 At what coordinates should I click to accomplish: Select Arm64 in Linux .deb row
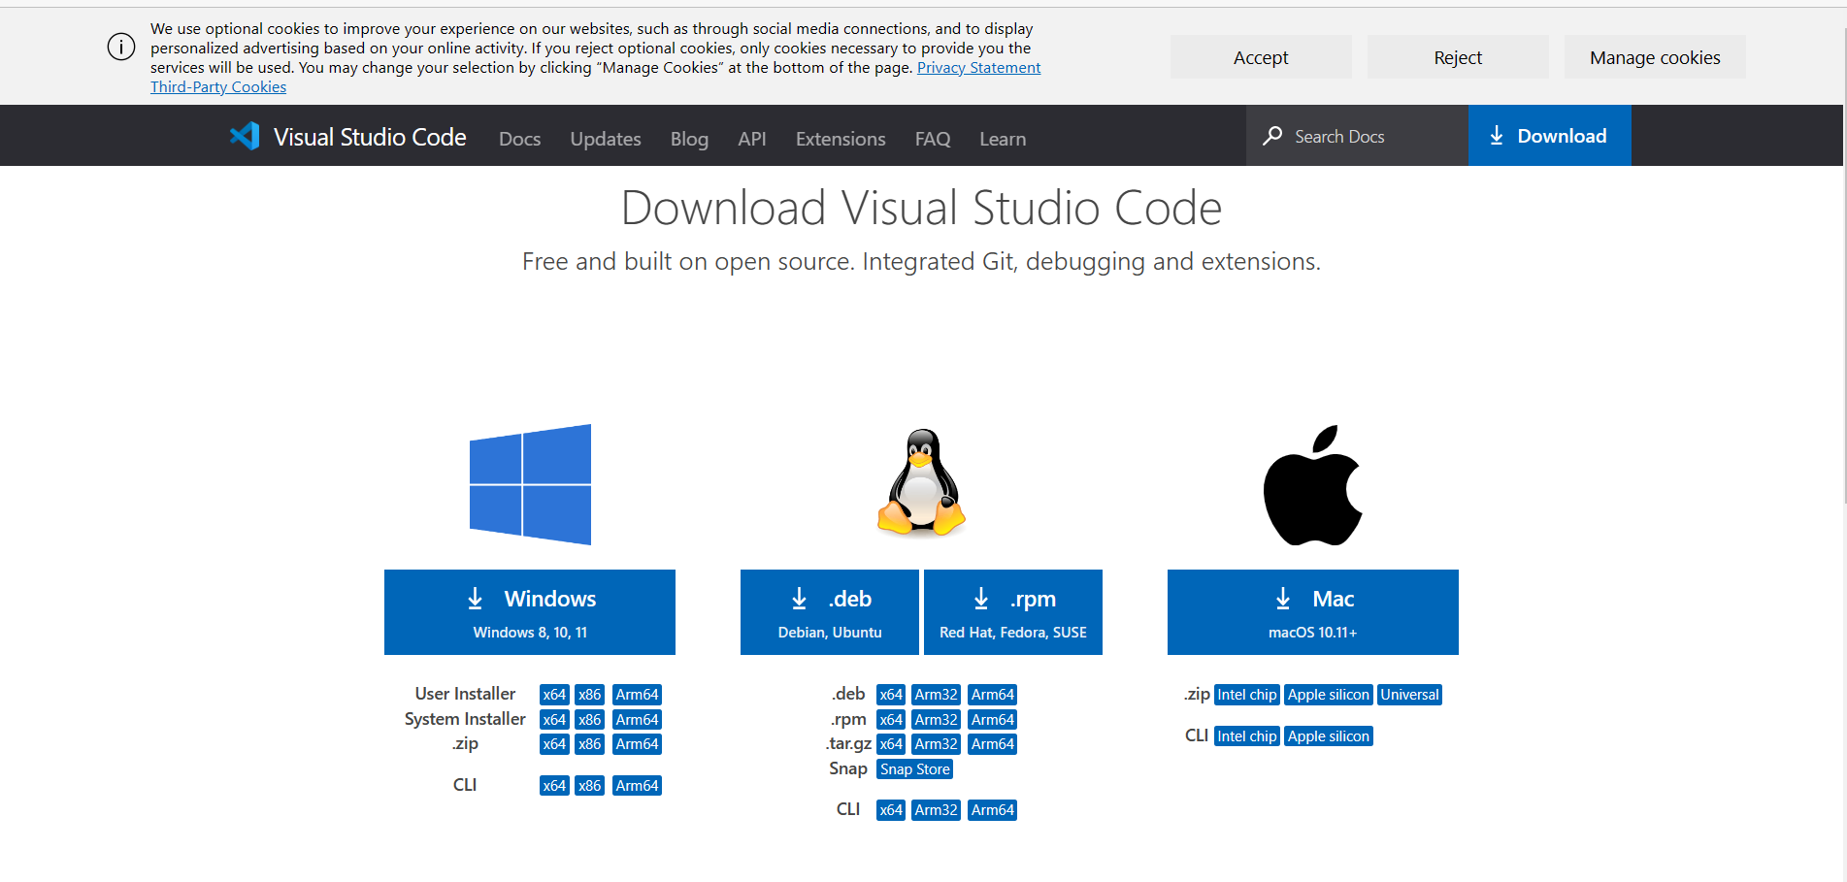click(993, 695)
